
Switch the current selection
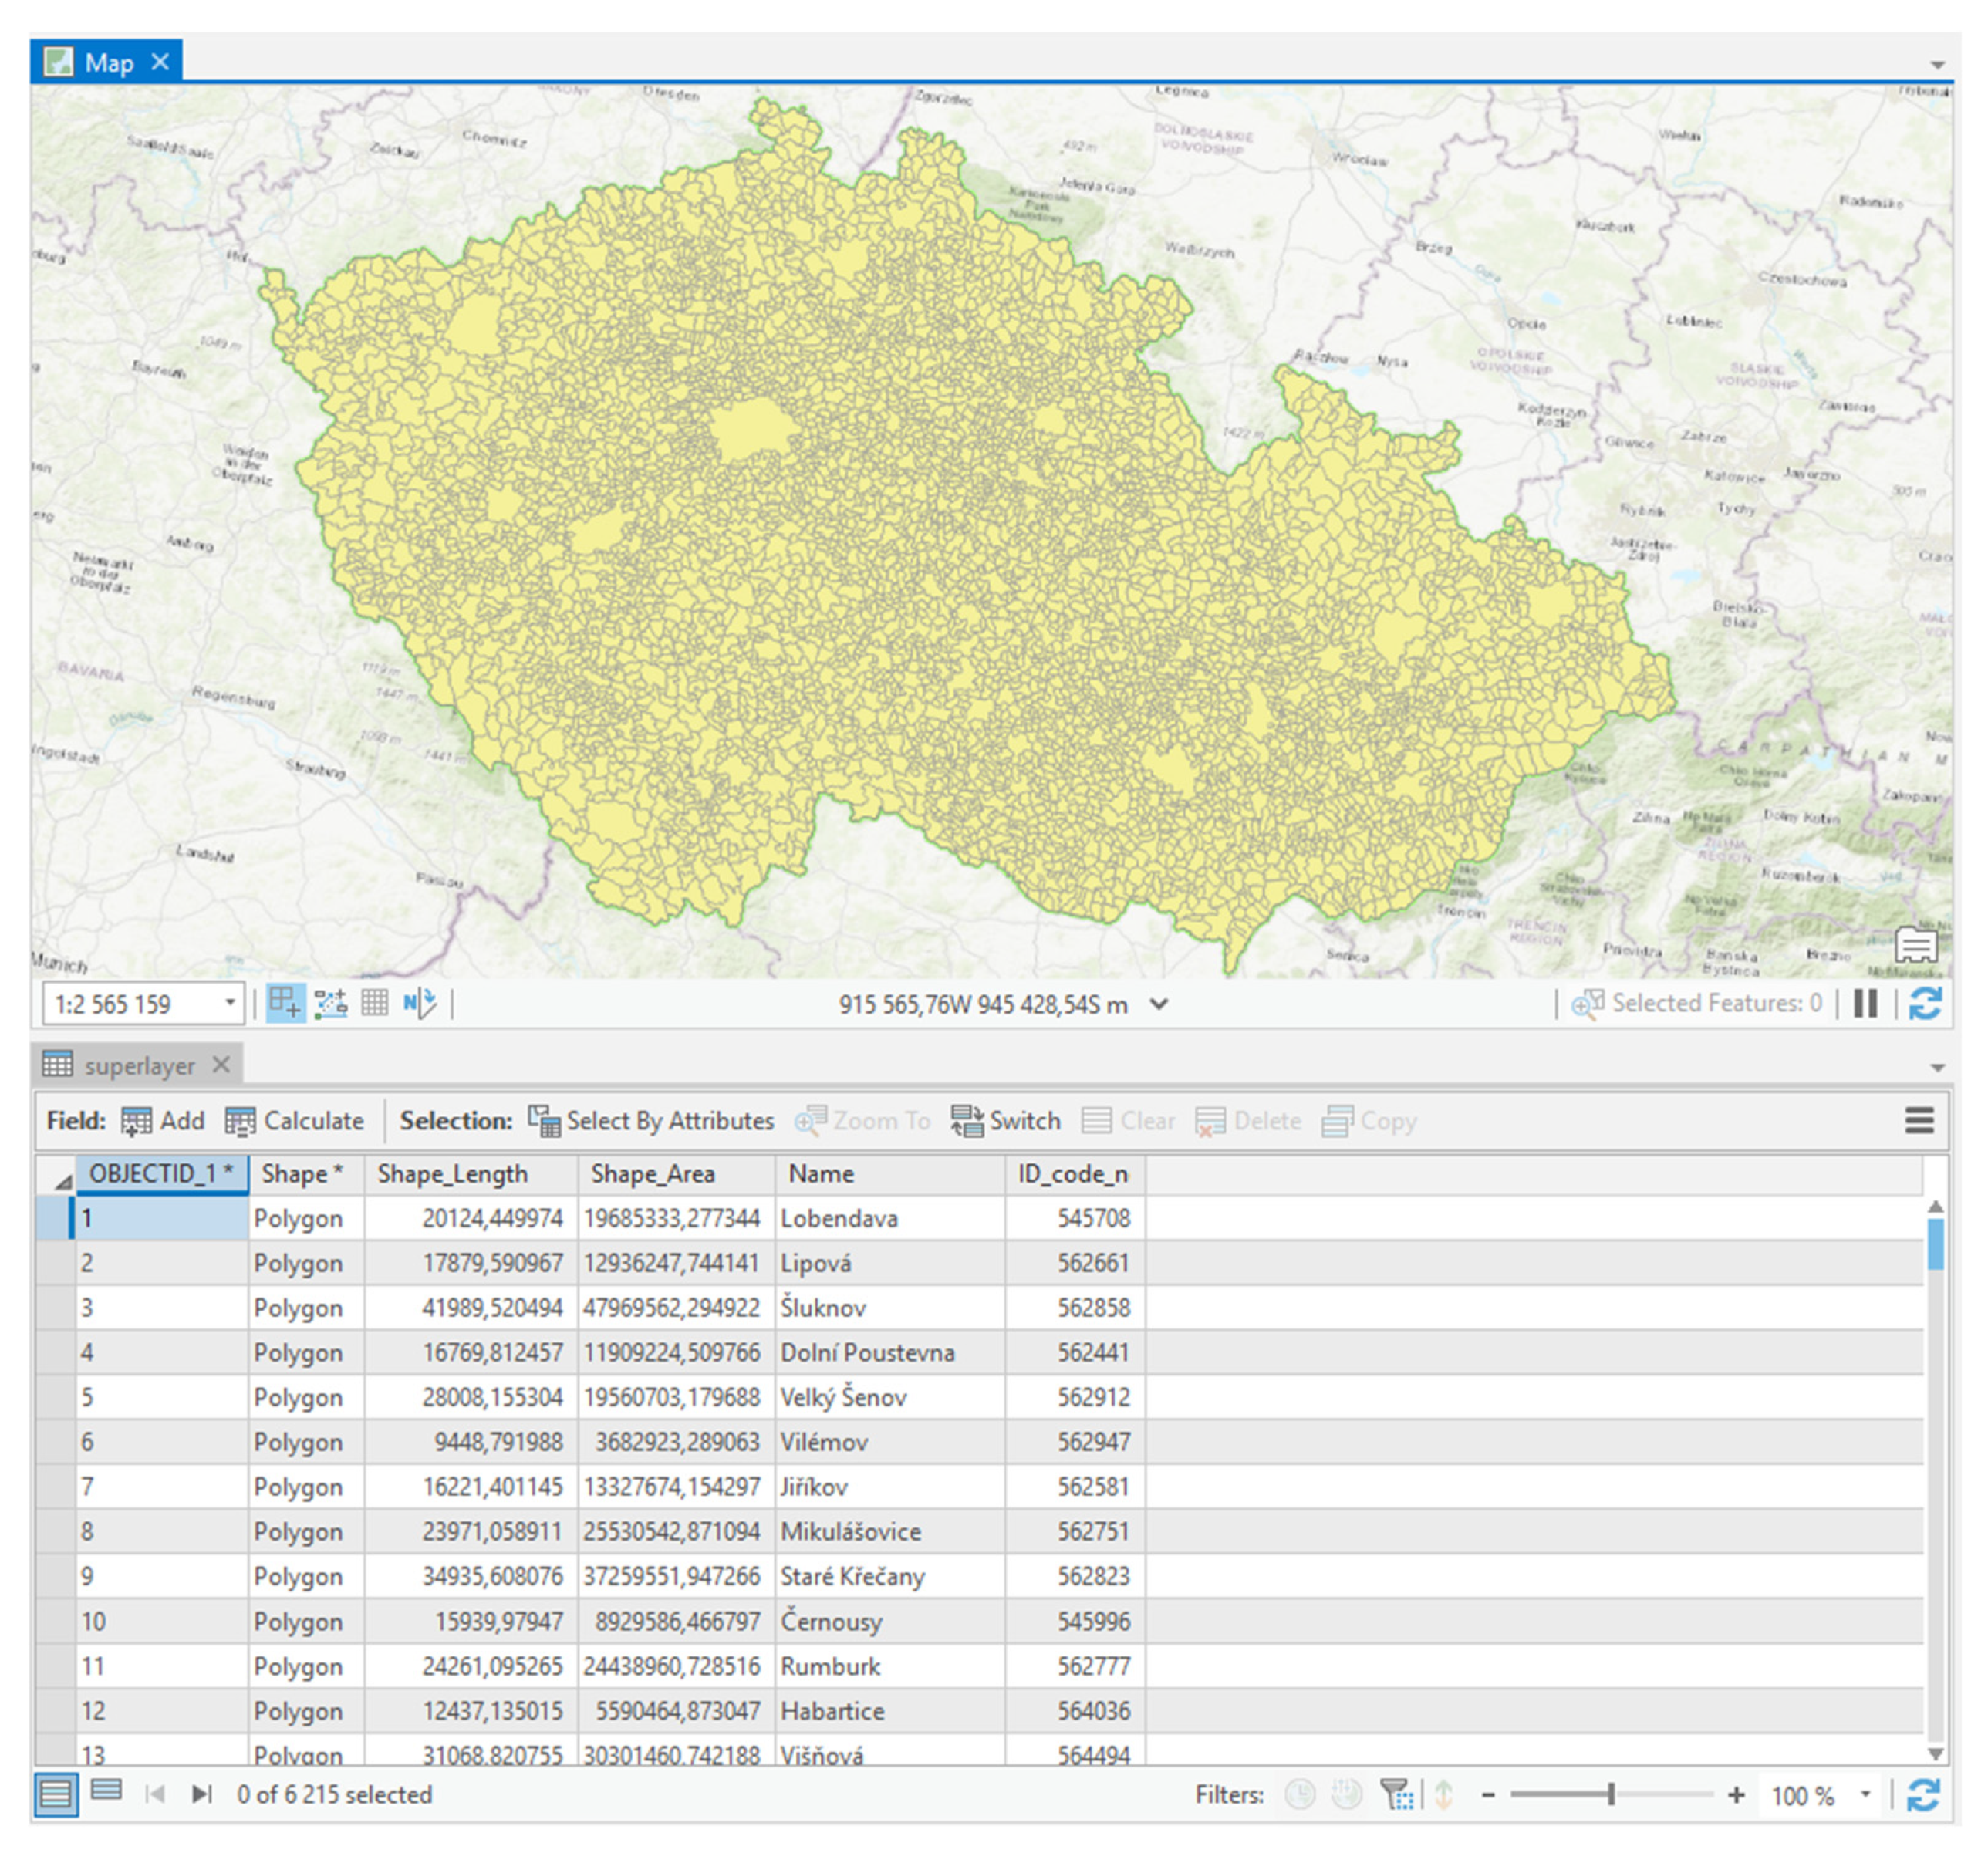(x=1008, y=1121)
